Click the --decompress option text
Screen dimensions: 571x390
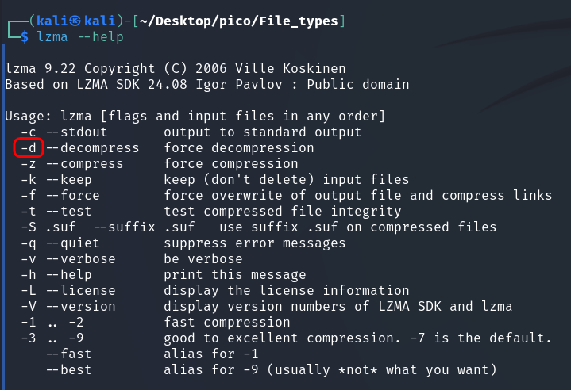91,147
